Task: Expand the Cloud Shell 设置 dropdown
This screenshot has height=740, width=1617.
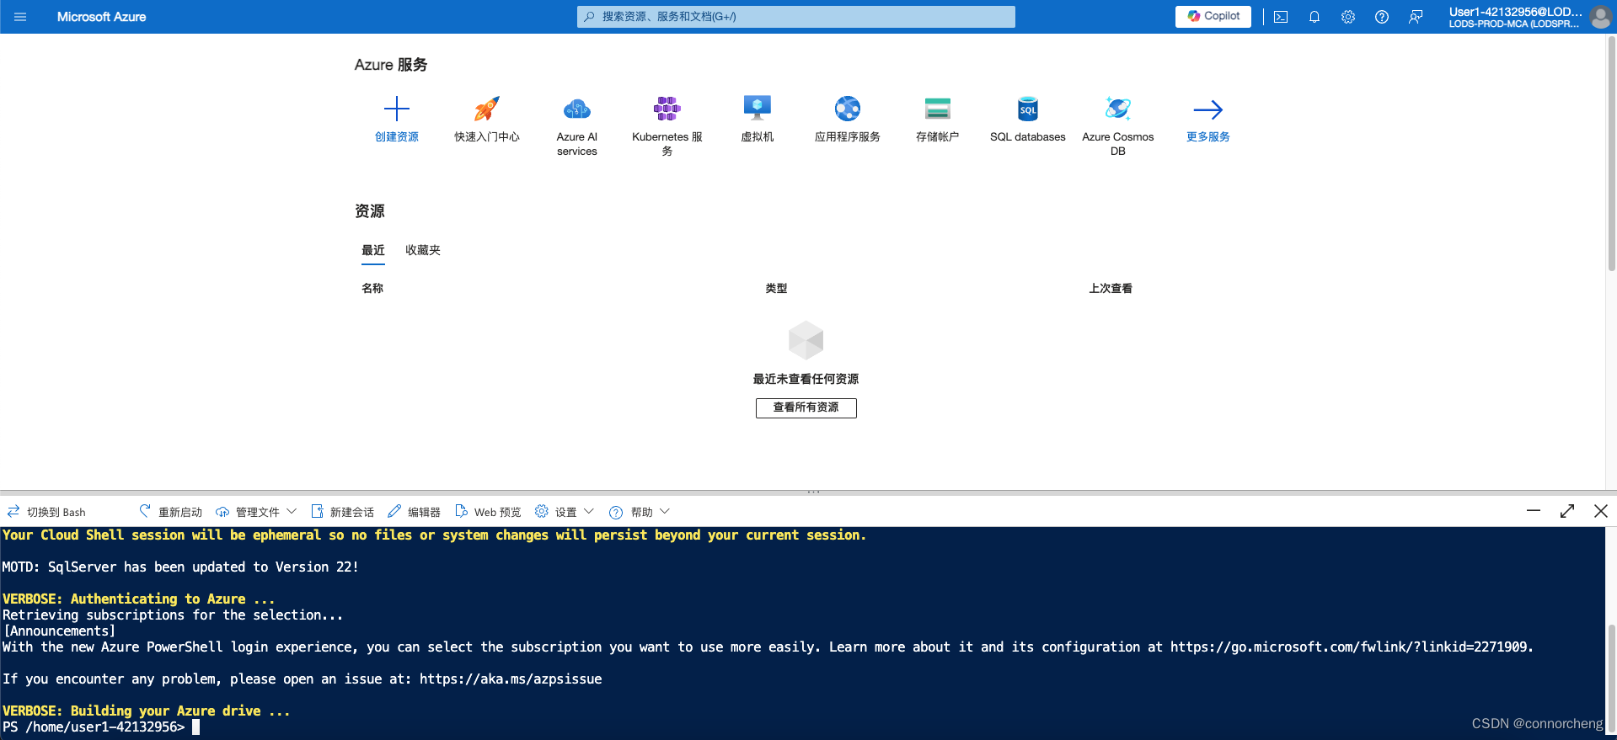Action: [565, 512]
